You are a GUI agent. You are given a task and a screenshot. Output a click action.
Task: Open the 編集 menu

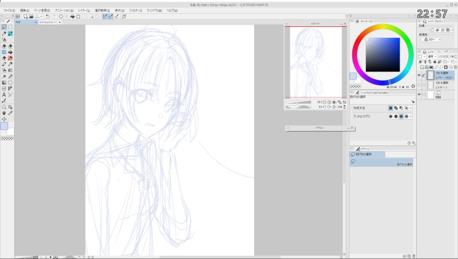(25, 10)
